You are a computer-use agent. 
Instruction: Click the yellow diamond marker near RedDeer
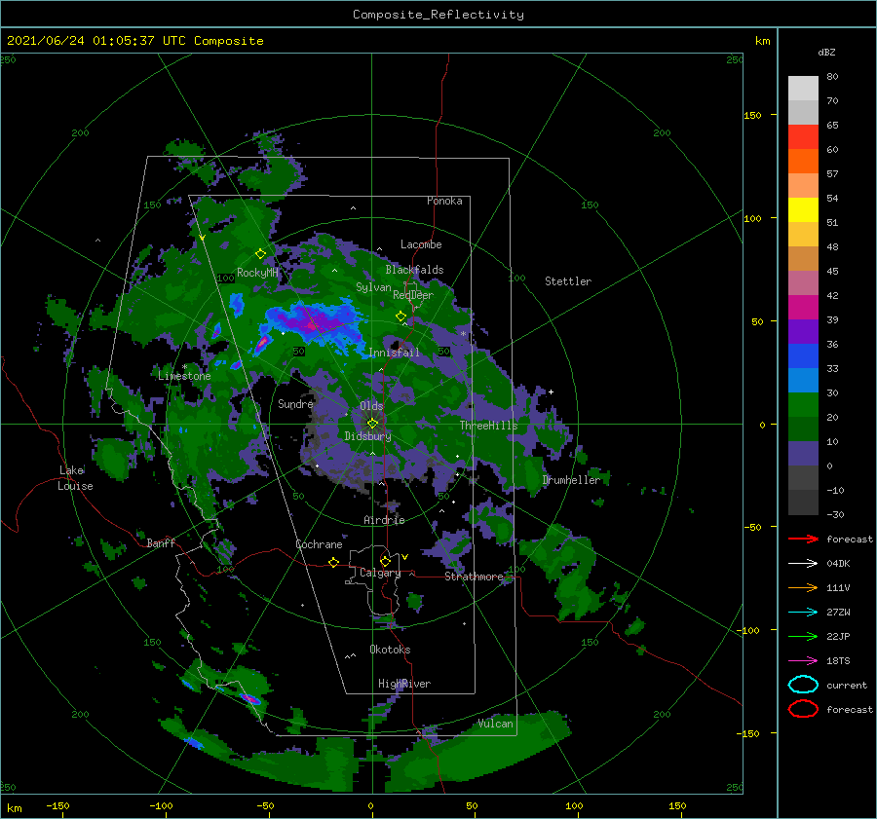point(400,316)
